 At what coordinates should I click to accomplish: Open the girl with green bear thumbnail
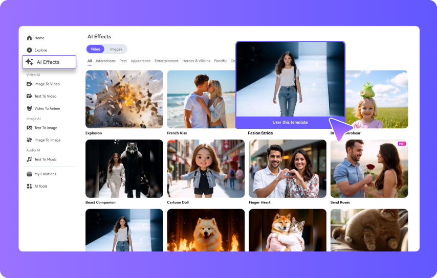point(377,99)
